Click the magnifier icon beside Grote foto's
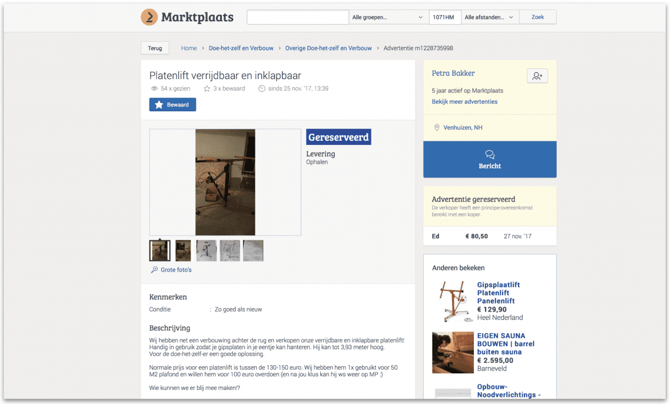This screenshot has width=671, height=404. tap(154, 270)
